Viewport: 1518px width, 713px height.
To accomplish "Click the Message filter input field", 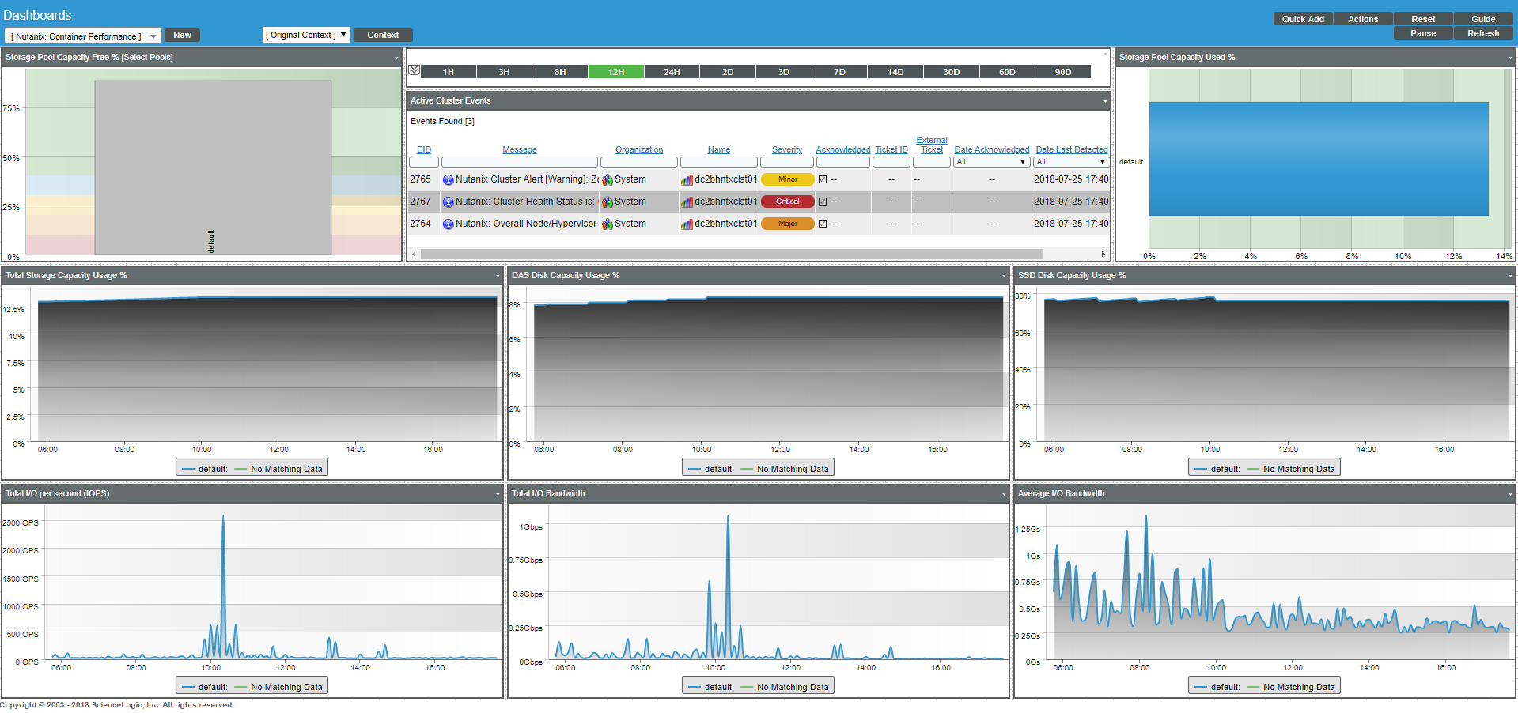I will 520,162.
